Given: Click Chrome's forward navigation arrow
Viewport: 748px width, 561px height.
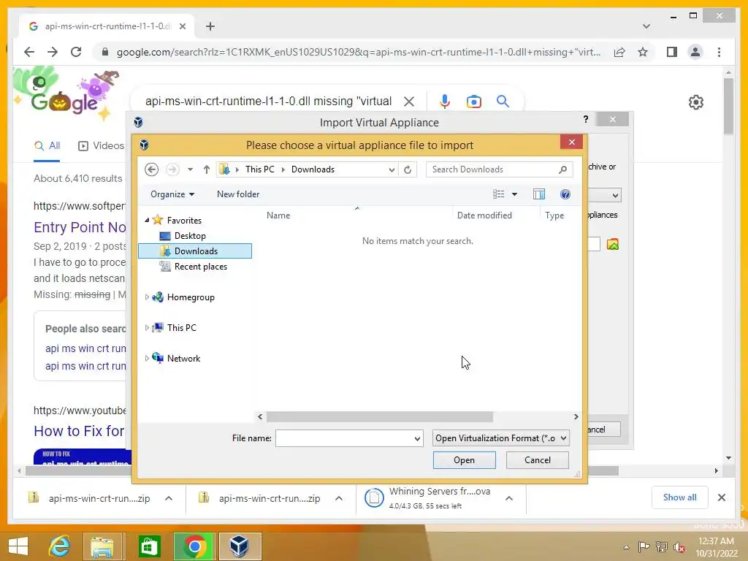Looking at the screenshot, I should (x=53, y=52).
